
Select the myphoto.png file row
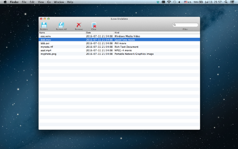(119, 54)
